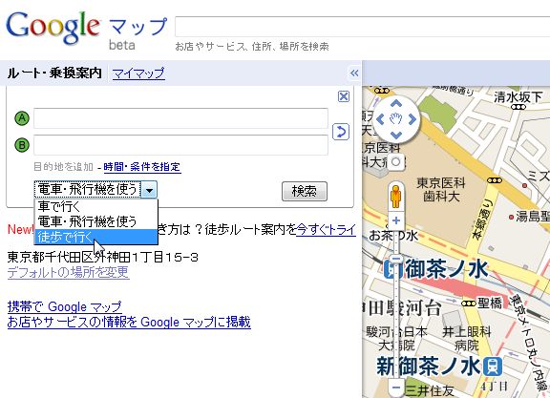Click green marker B icon
This screenshot has height=398, width=550.
tap(22, 145)
